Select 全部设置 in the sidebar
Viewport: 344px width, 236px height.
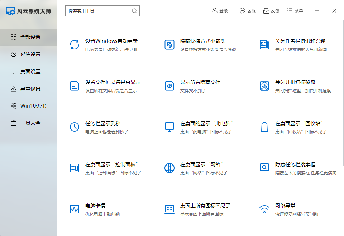[x=29, y=37]
